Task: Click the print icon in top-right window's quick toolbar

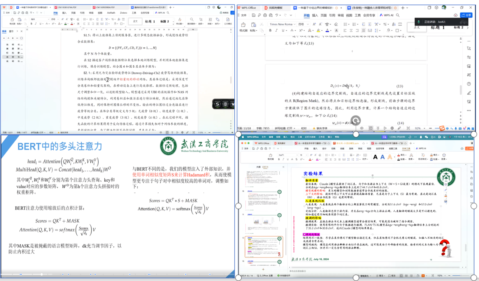Action: pyautogui.click(x=265, y=15)
